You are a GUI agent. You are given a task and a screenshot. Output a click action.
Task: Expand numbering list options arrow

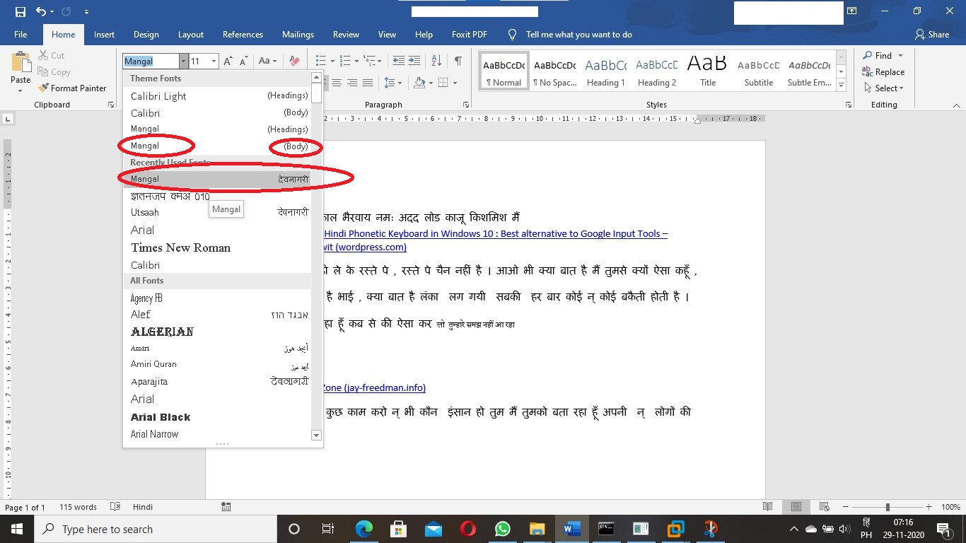tap(356, 61)
